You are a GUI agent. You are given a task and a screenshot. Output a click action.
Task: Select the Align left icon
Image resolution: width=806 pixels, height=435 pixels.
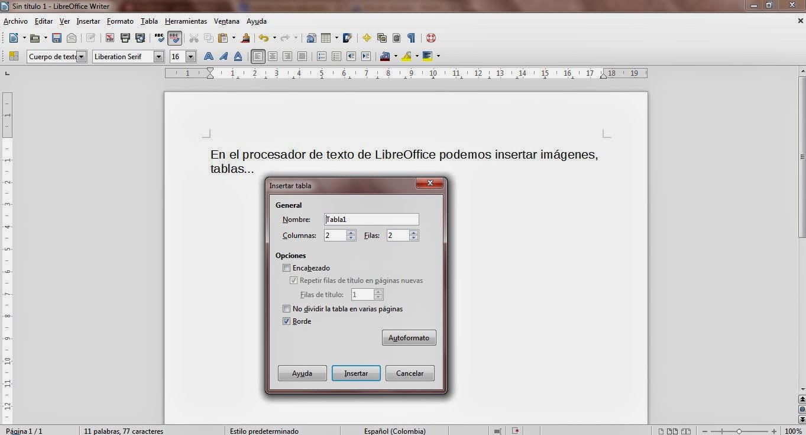point(258,56)
